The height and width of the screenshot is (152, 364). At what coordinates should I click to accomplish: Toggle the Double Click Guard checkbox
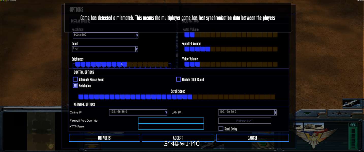pos(178,79)
